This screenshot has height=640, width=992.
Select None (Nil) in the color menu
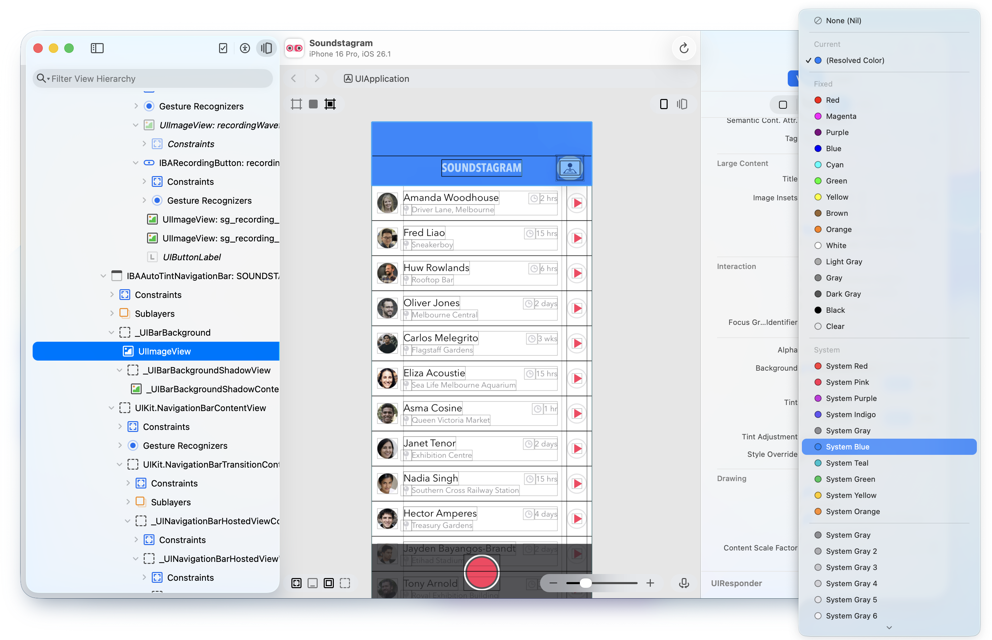coord(843,21)
